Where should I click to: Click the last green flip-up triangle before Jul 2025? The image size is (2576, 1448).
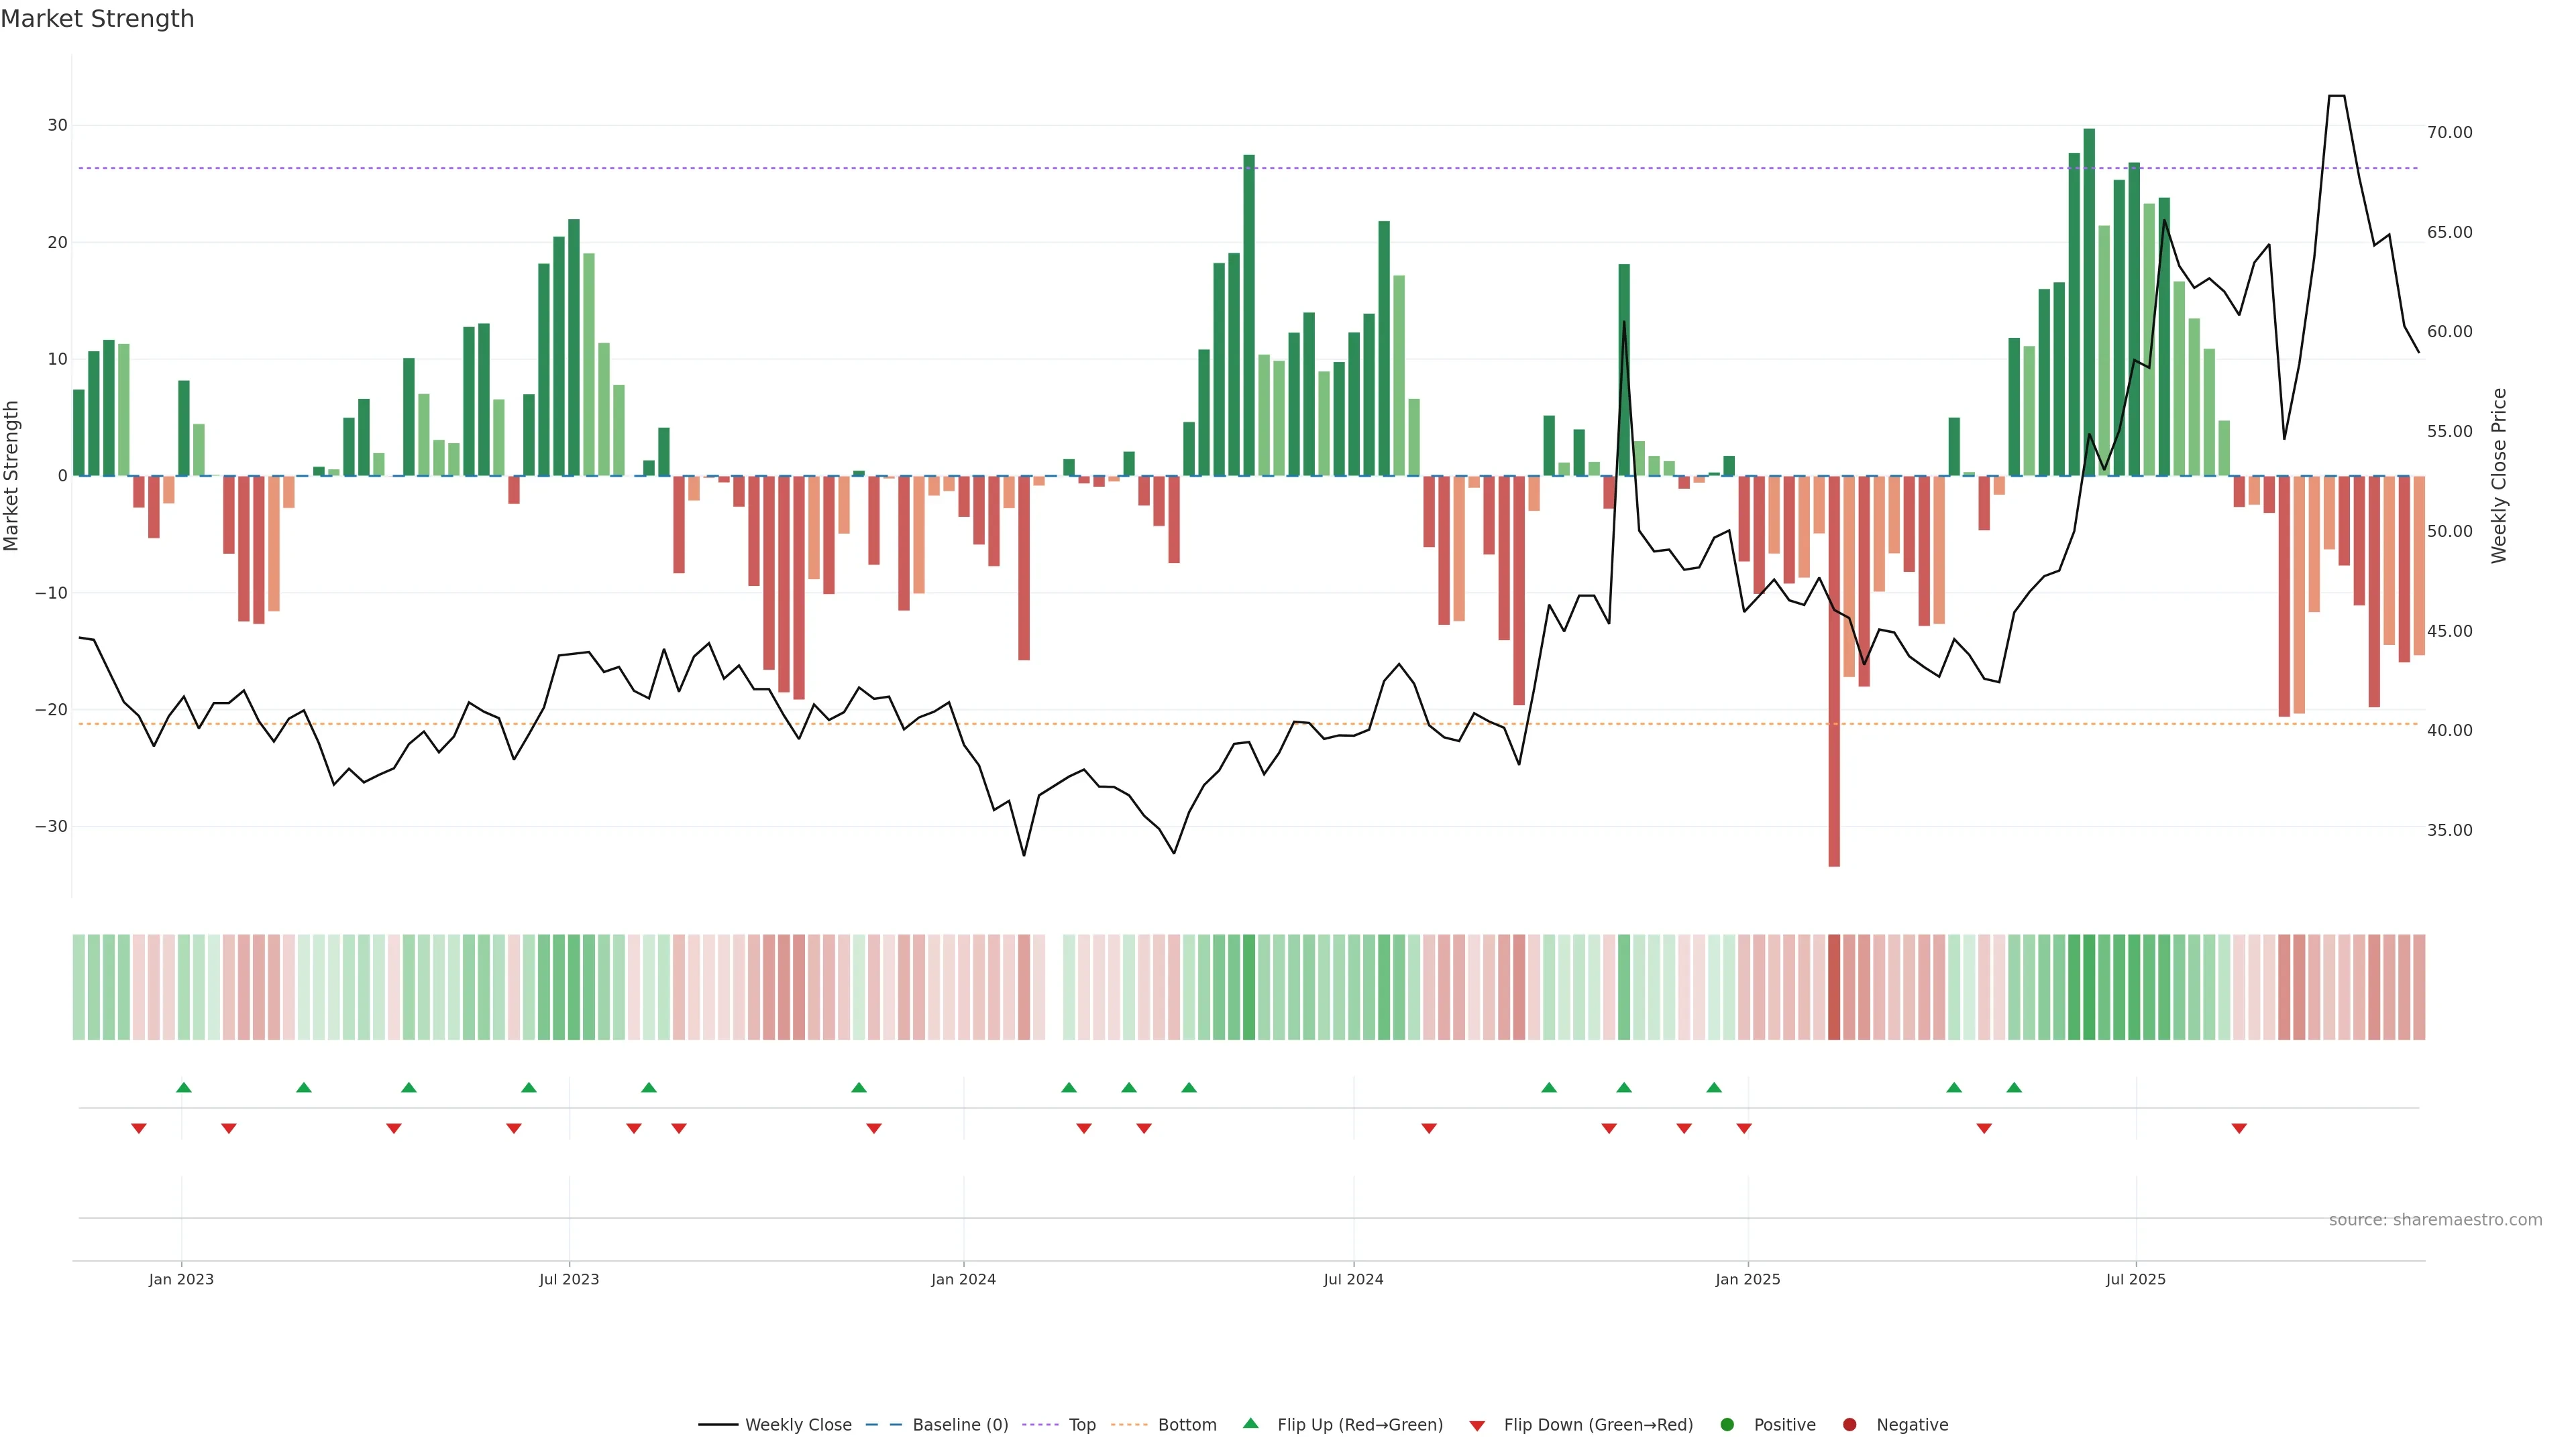tap(2014, 1087)
